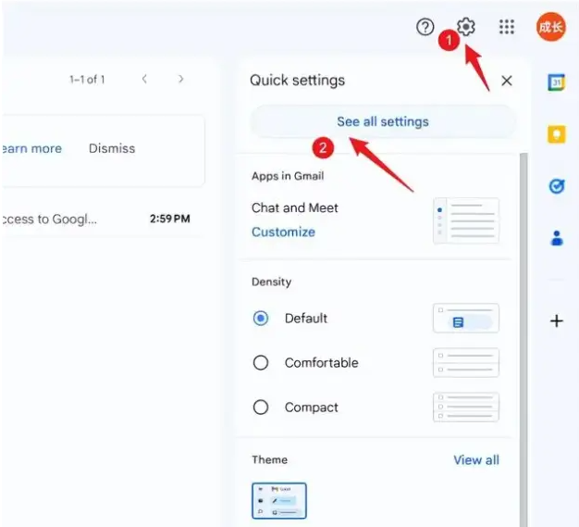Click View all themes link
The height and width of the screenshot is (527, 579).
click(x=476, y=459)
